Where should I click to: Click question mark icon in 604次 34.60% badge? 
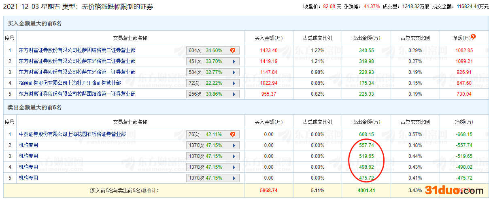[x=233, y=50]
